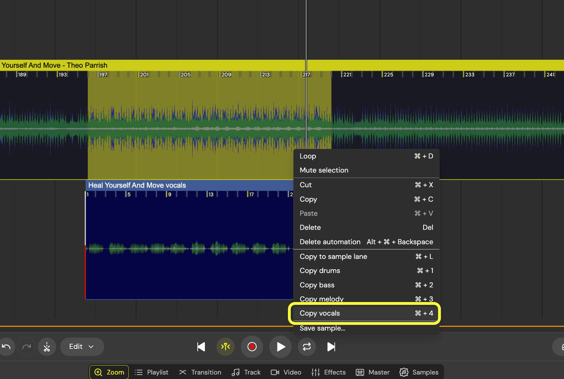Toggle the yellow snap marker beside record
The width and height of the screenshot is (564, 379).
coord(225,346)
